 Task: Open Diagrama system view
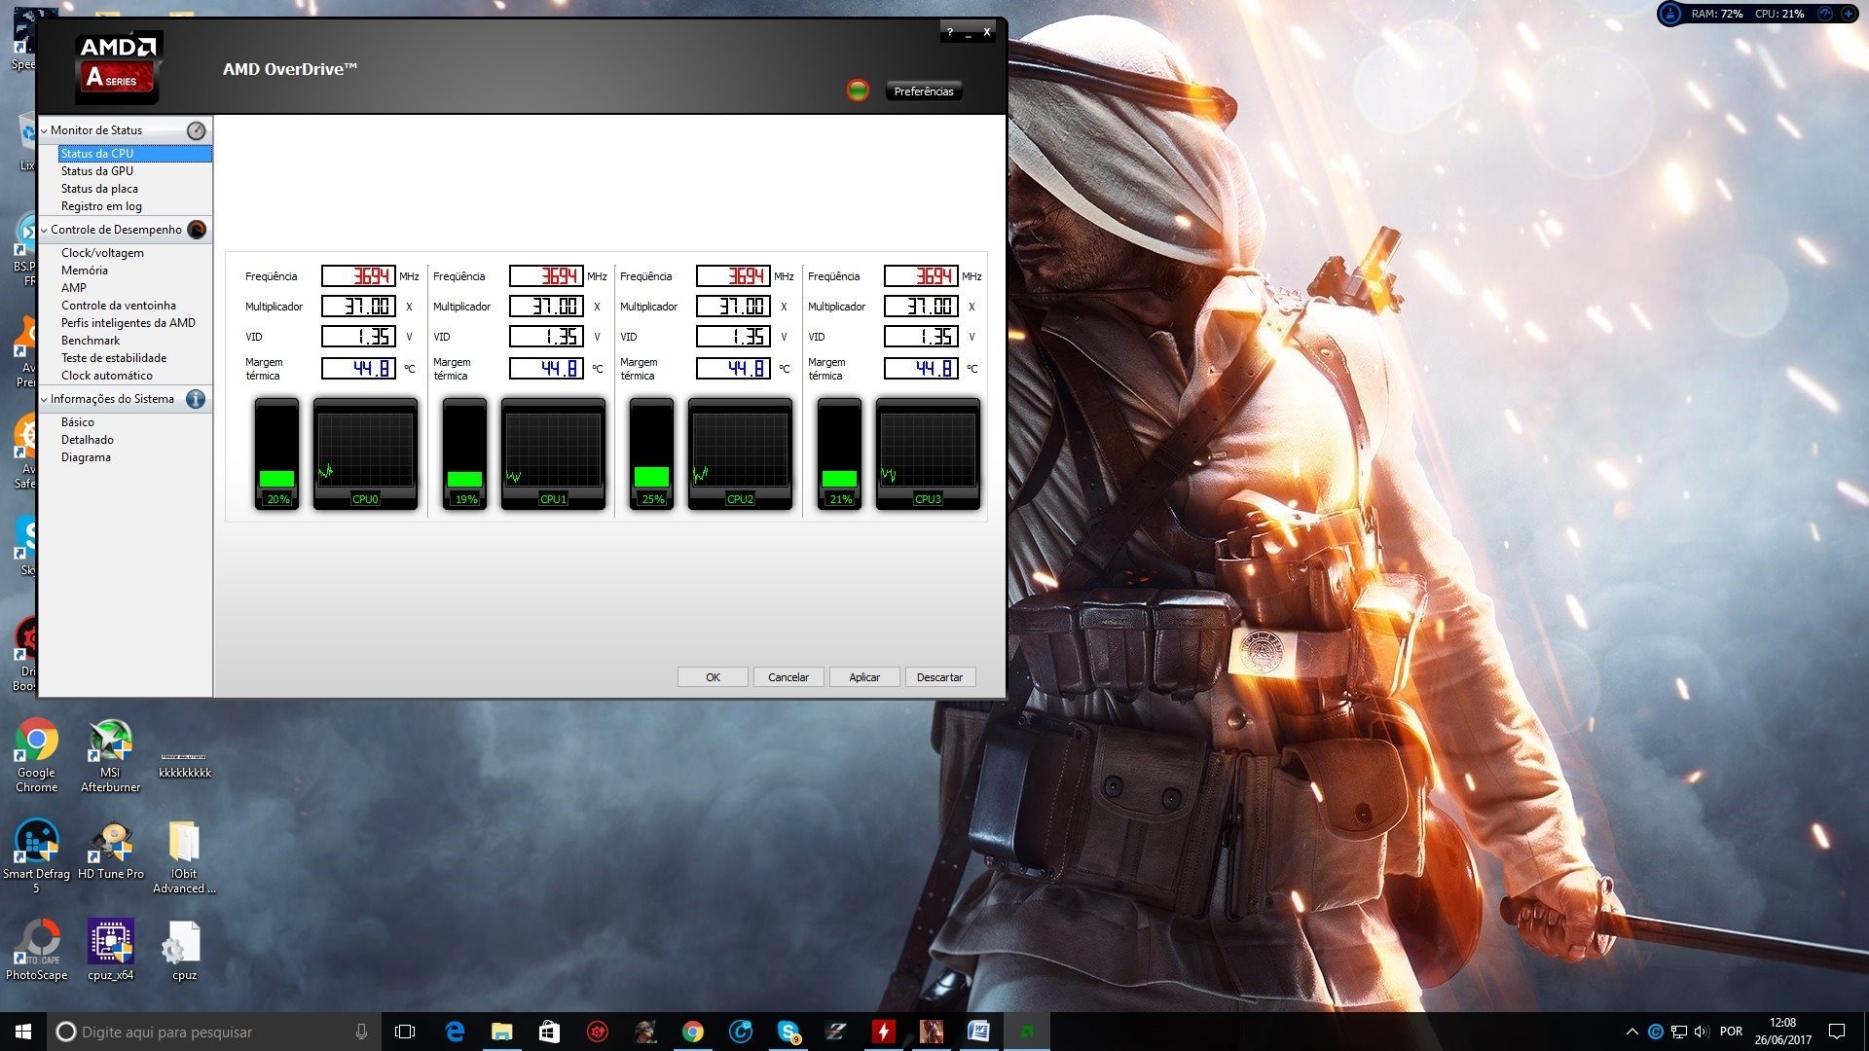(86, 457)
